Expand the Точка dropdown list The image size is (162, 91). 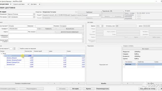coord(100,15)
